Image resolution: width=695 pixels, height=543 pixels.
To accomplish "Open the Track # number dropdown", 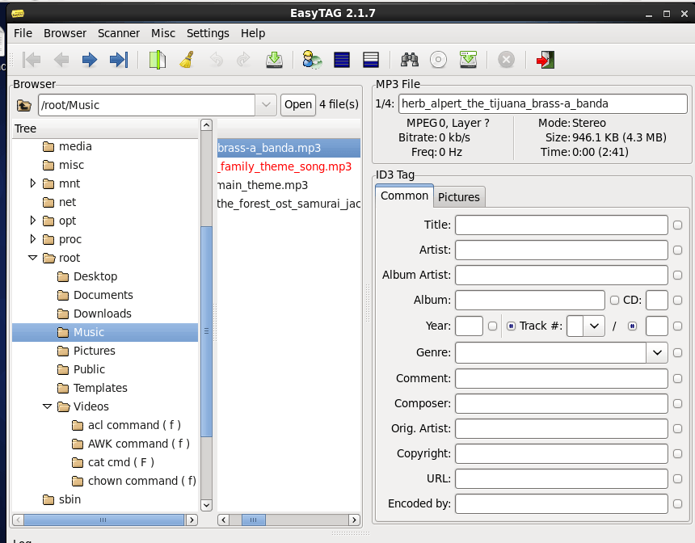I will click(594, 326).
